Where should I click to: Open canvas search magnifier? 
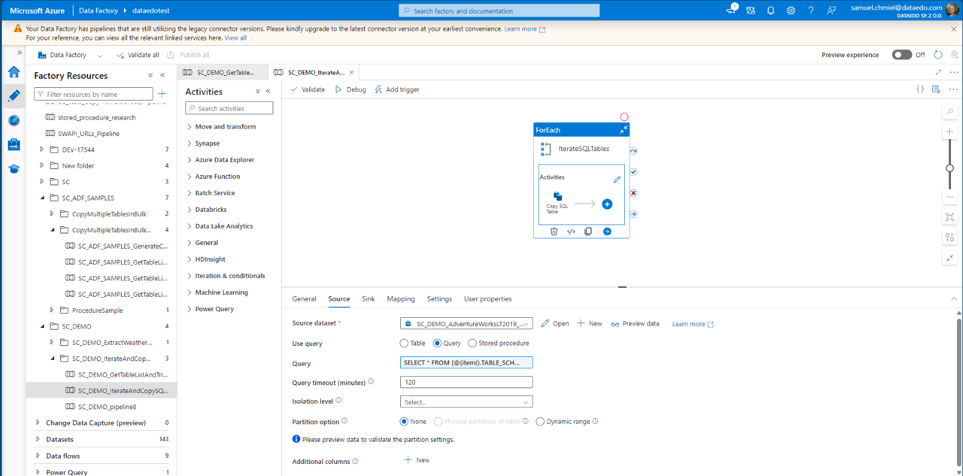pyautogui.click(x=950, y=111)
